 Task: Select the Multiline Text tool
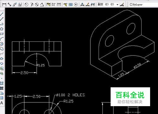tap(2, 103)
